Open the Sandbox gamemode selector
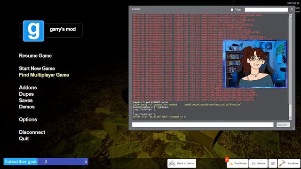Viewport: 301px width, 169px height. coord(289,163)
